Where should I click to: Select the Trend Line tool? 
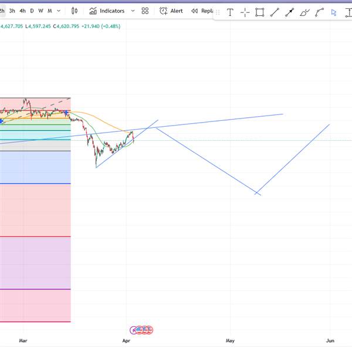(275, 12)
